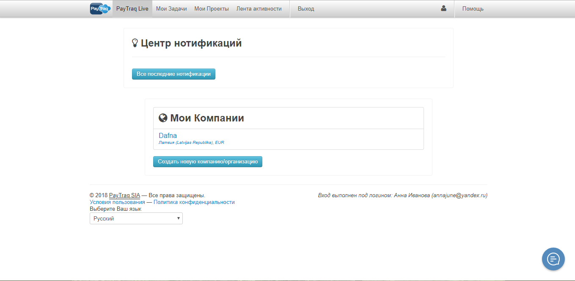Viewport: 575px width, 281px height.
Task: Open the Dafna company link
Action: click(x=168, y=135)
